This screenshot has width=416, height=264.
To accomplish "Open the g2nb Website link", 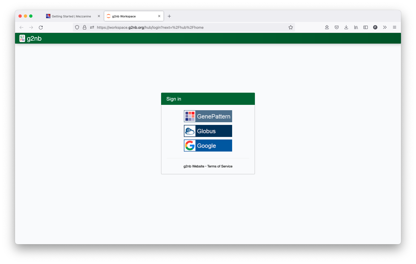I will [x=194, y=166].
